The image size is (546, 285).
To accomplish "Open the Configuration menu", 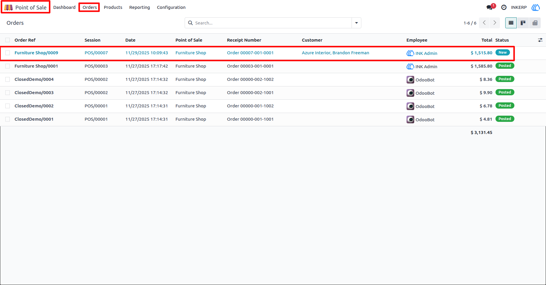I will [171, 7].
